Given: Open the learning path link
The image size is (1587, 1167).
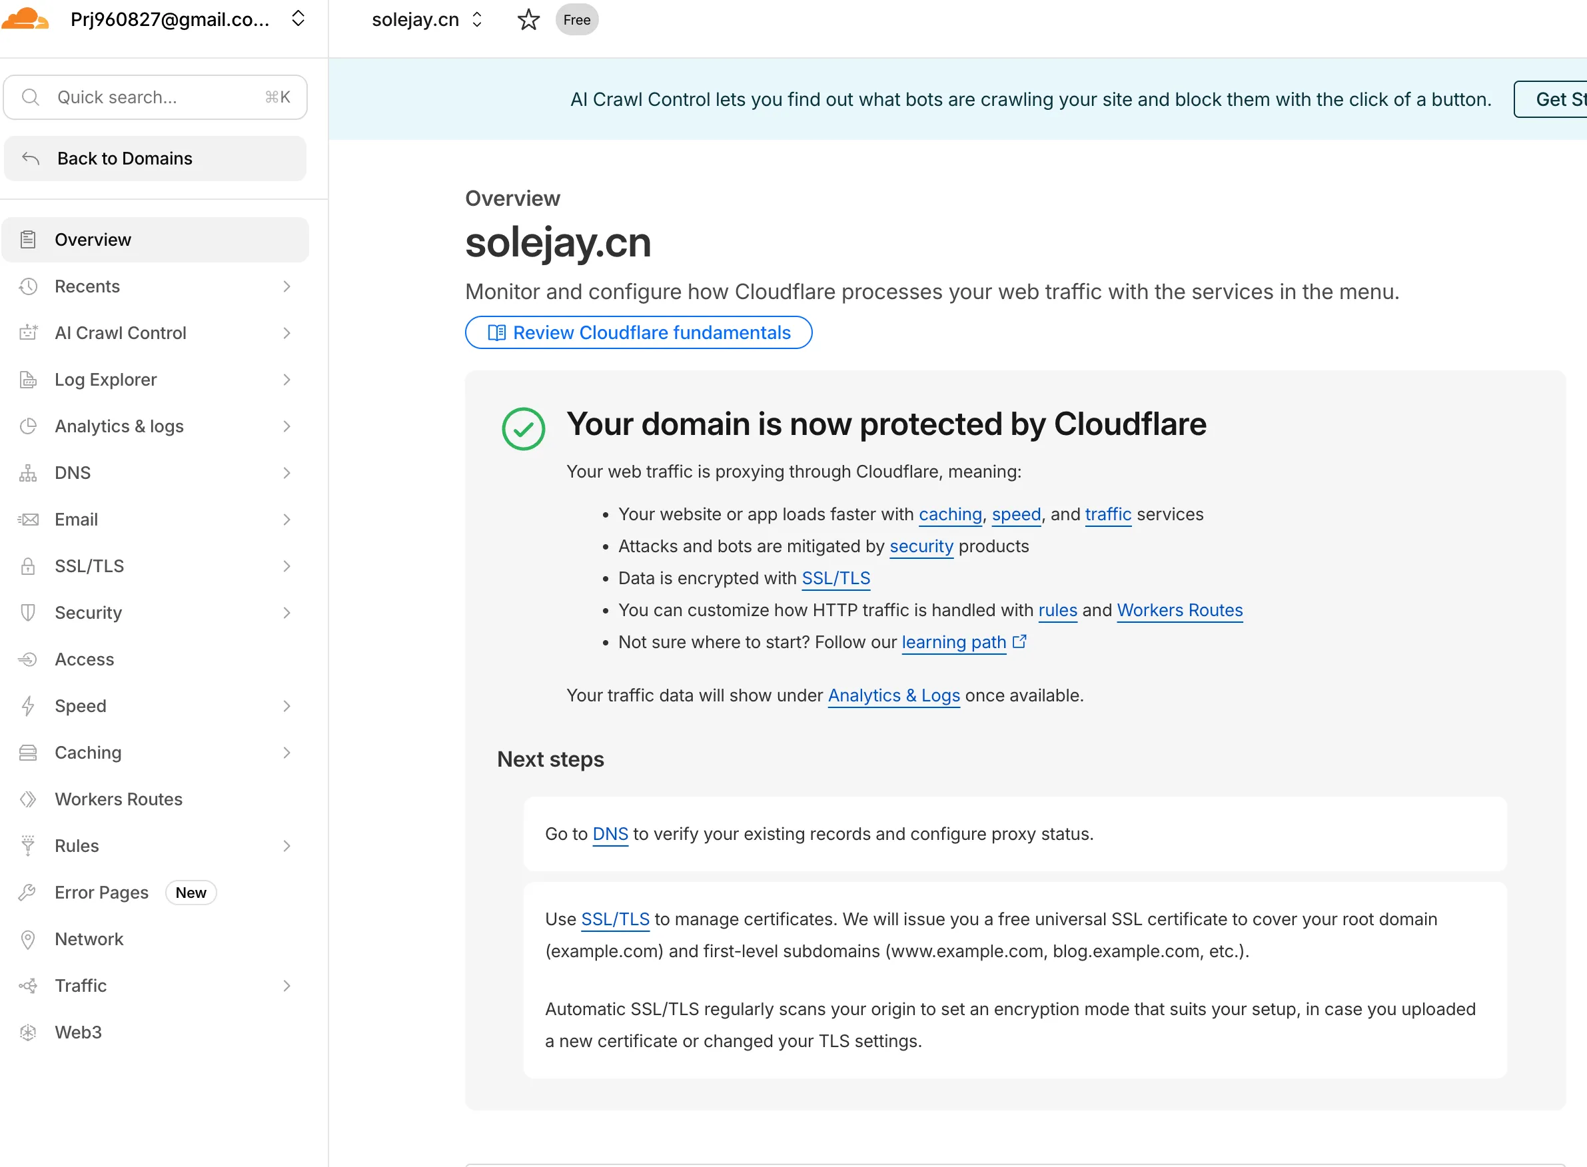Looking at the screenshot, I should (953, 642).
